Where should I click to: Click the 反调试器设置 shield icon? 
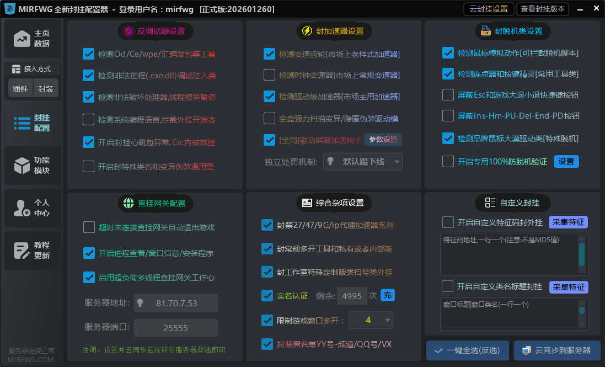(130, 31)
